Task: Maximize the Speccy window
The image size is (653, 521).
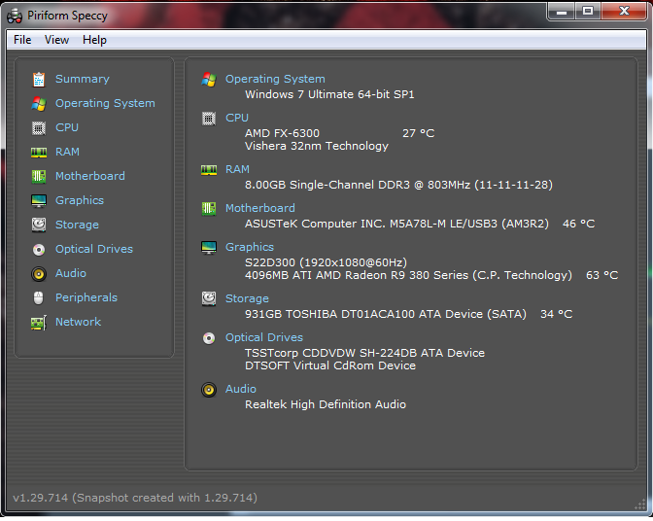Action: coord(588,11)
